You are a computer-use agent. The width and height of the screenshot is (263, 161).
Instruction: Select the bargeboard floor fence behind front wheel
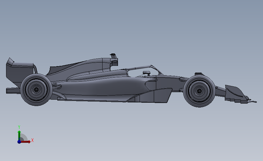pos(151,96)
